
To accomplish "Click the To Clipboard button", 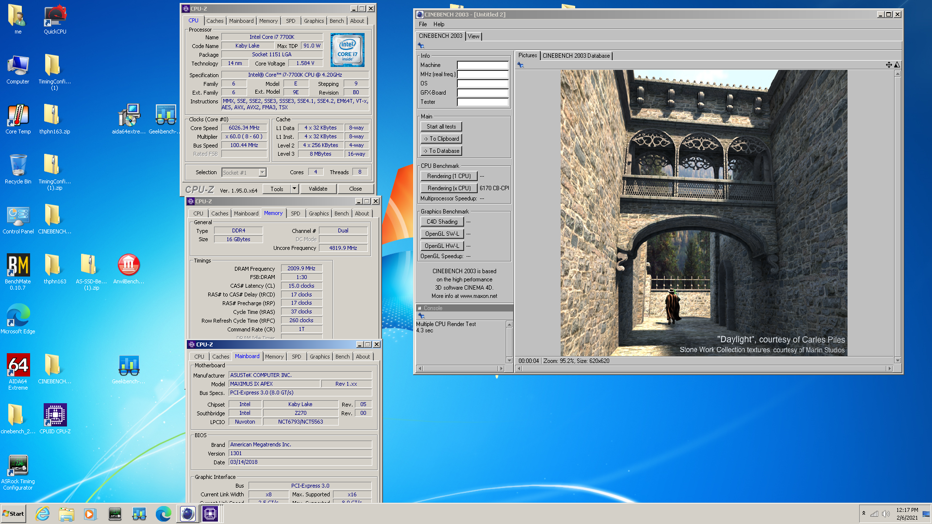I will click(x=441, y=139).
